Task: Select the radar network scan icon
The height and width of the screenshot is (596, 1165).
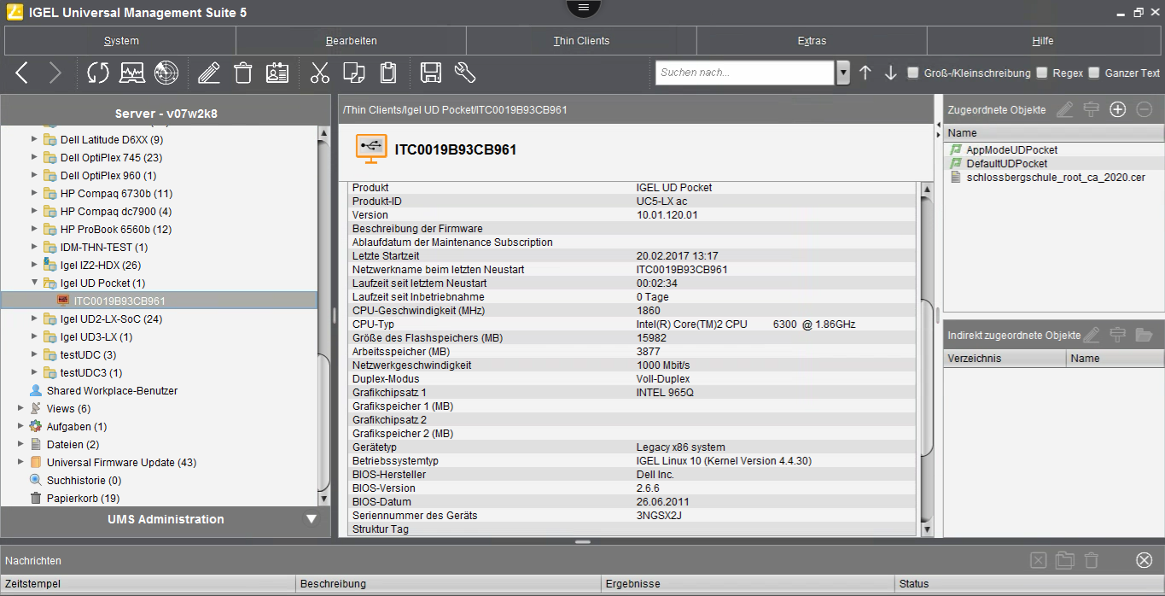Action: pyautogui.click(x=166, y=73)
